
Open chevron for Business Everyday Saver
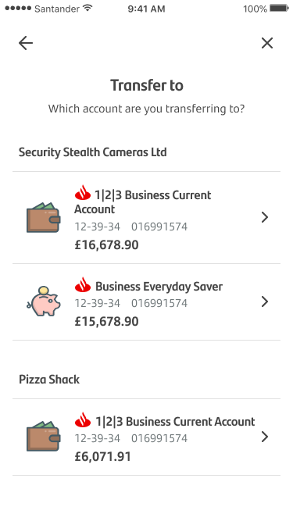(264, 302)
